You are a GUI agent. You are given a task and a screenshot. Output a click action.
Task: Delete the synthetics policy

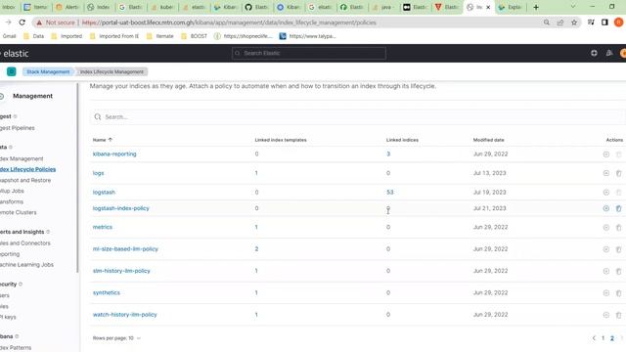coord(618,293)
